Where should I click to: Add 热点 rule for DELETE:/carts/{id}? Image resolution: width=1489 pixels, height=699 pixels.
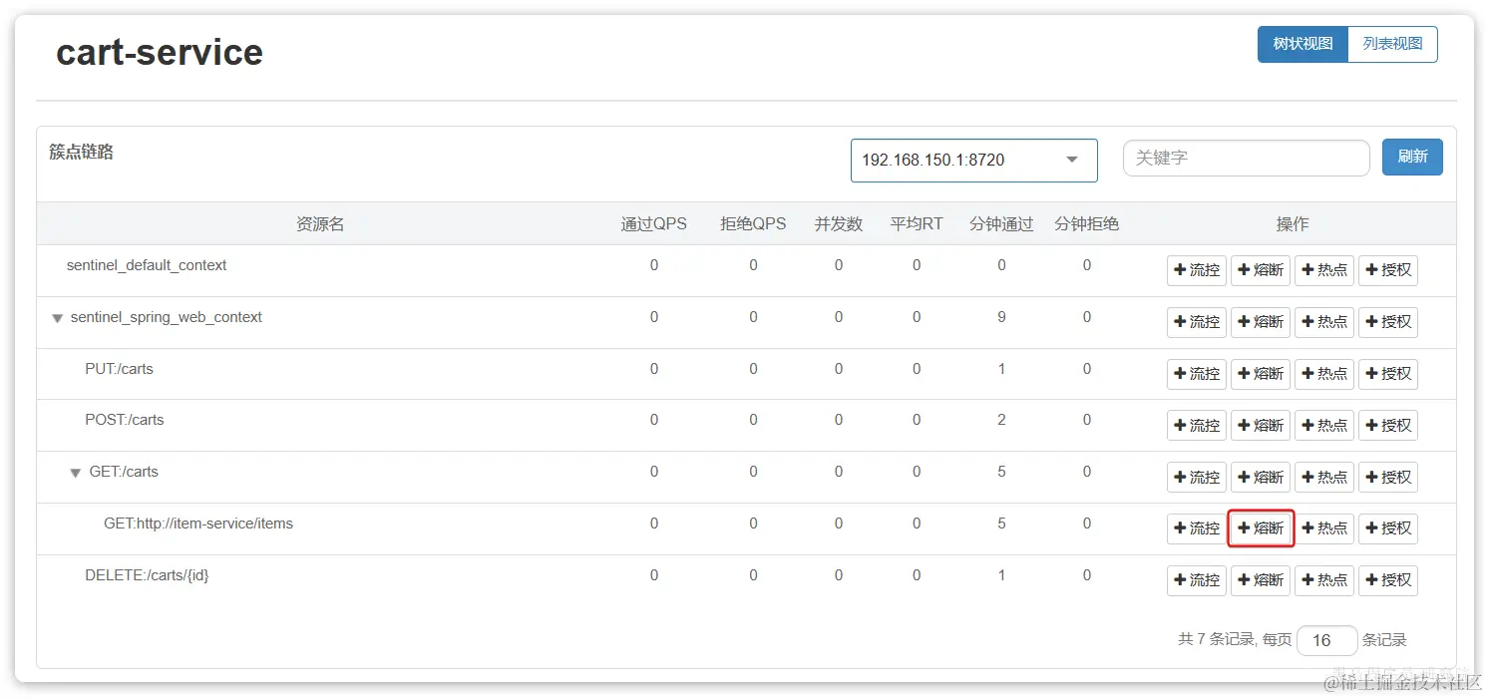click(x=1324, y=580)
